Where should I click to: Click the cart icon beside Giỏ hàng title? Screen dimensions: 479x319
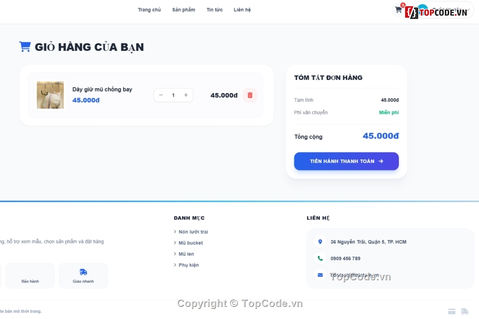point(25,47)
